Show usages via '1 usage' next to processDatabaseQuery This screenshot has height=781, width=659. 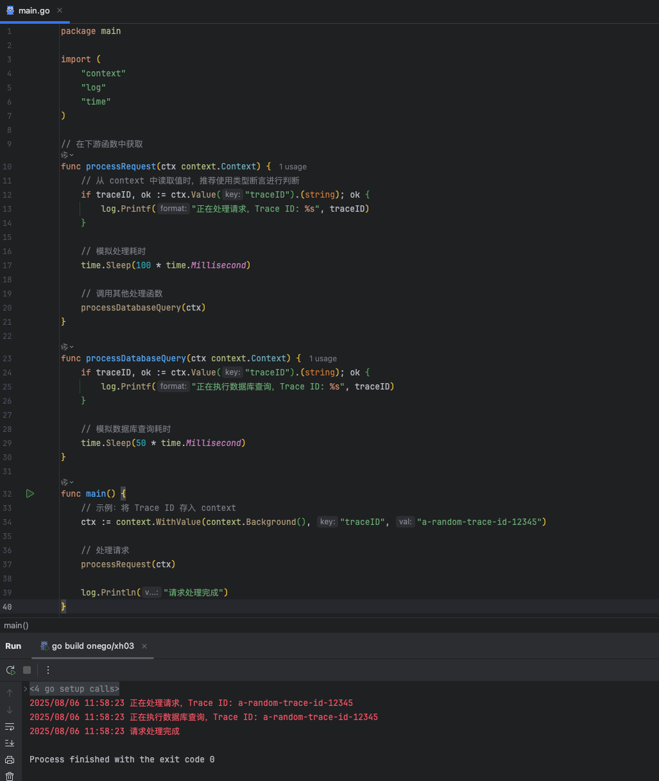point(323,359)
